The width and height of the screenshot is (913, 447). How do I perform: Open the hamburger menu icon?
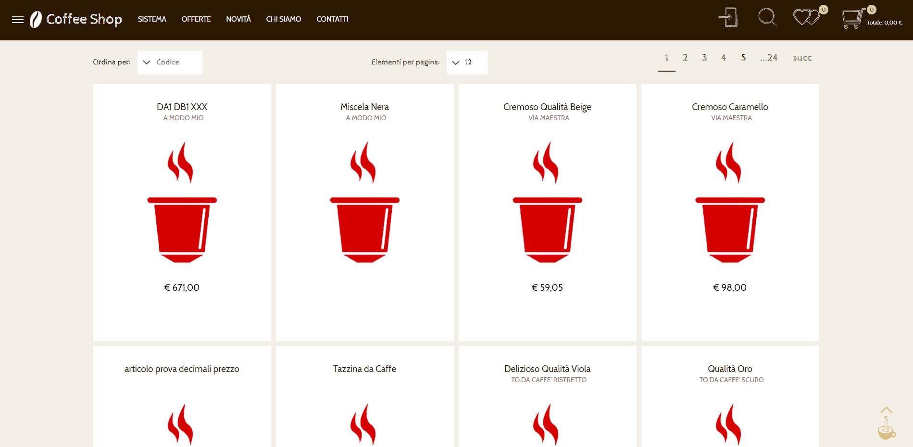click(x=18, y=20)
